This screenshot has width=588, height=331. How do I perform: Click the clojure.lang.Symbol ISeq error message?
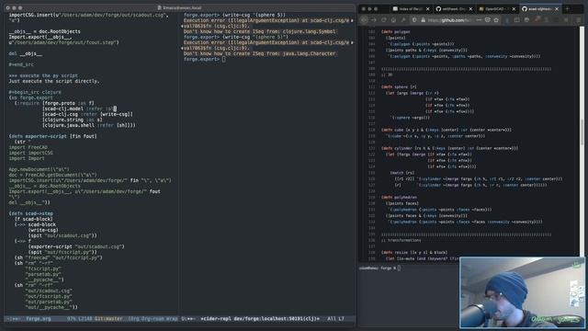(260, 31)
